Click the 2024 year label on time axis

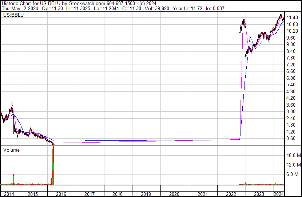pos(279,194)
